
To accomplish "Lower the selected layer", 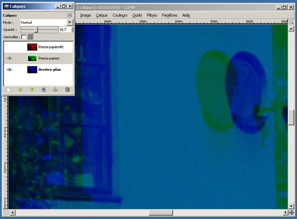I will coord(32,90).
